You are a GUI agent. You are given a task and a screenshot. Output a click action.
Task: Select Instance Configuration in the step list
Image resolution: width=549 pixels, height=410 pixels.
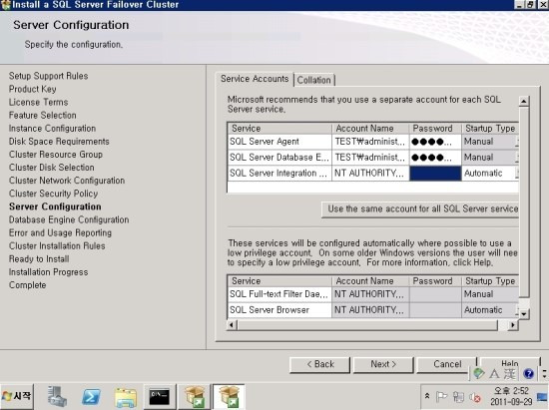[x=52, y=129]
